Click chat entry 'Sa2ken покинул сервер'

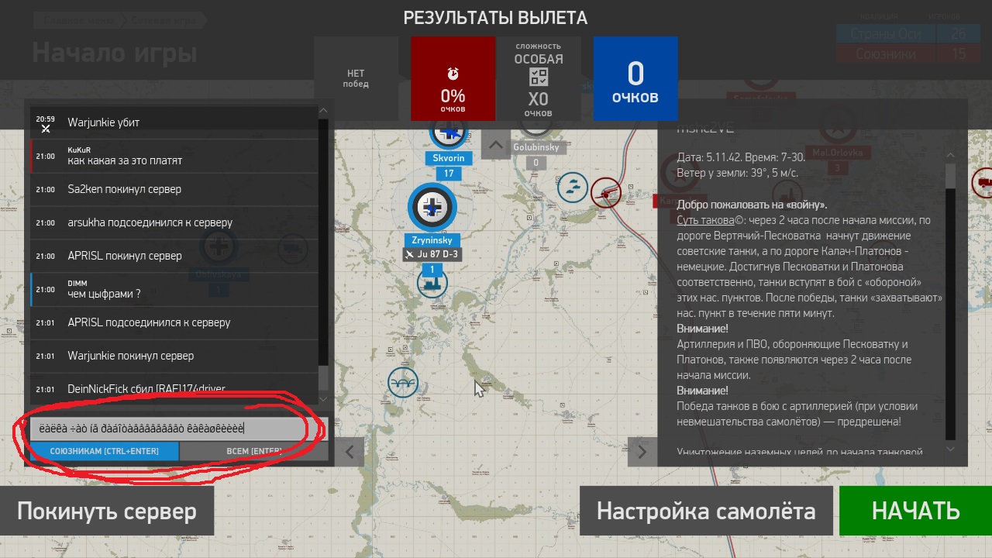pos(174,189)
